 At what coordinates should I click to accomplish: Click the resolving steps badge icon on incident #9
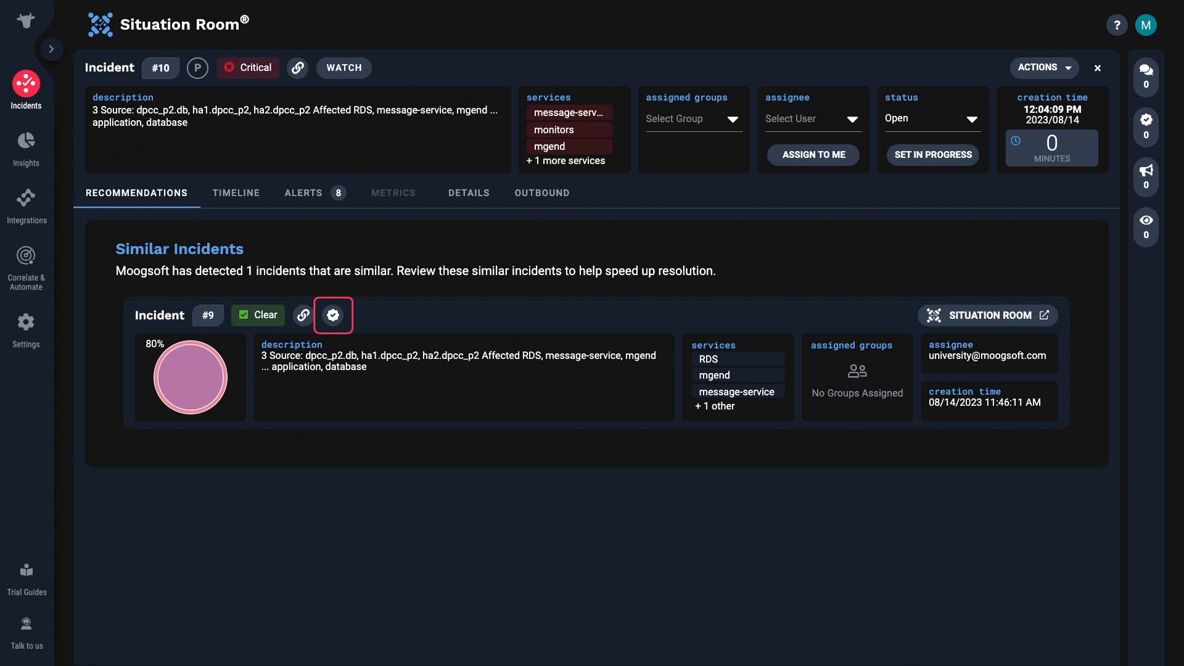pyautogui.click(x=333, y=315)
